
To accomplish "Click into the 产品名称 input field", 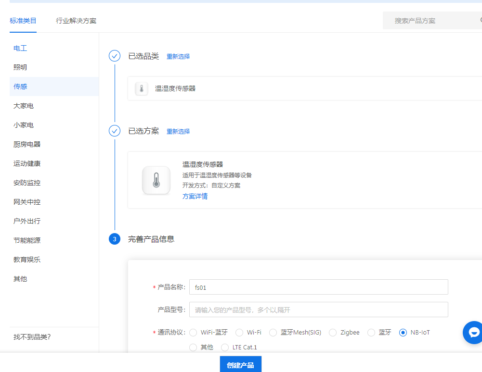I will (318, 287).
